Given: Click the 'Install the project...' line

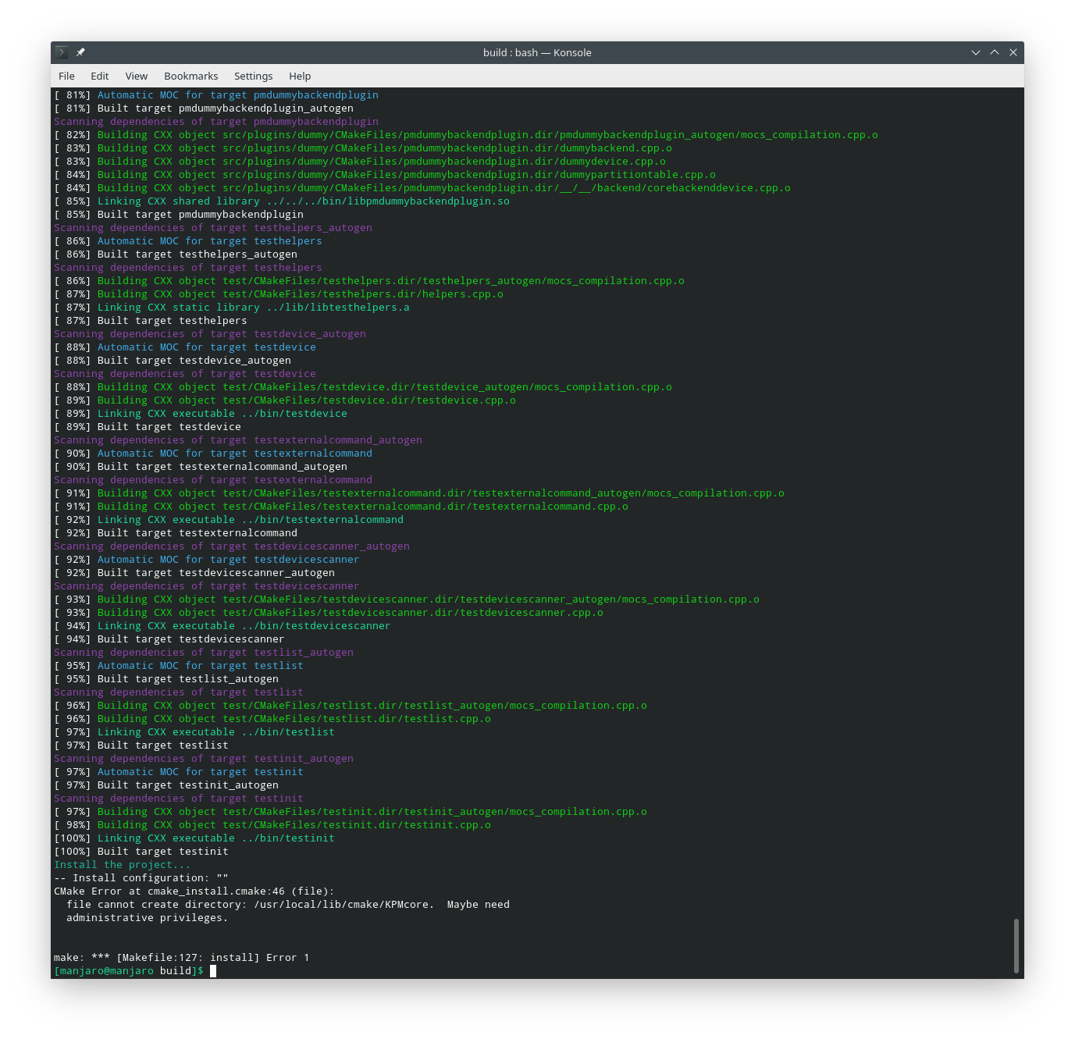Looking at the screenshot, I should (x=122, y=864).
